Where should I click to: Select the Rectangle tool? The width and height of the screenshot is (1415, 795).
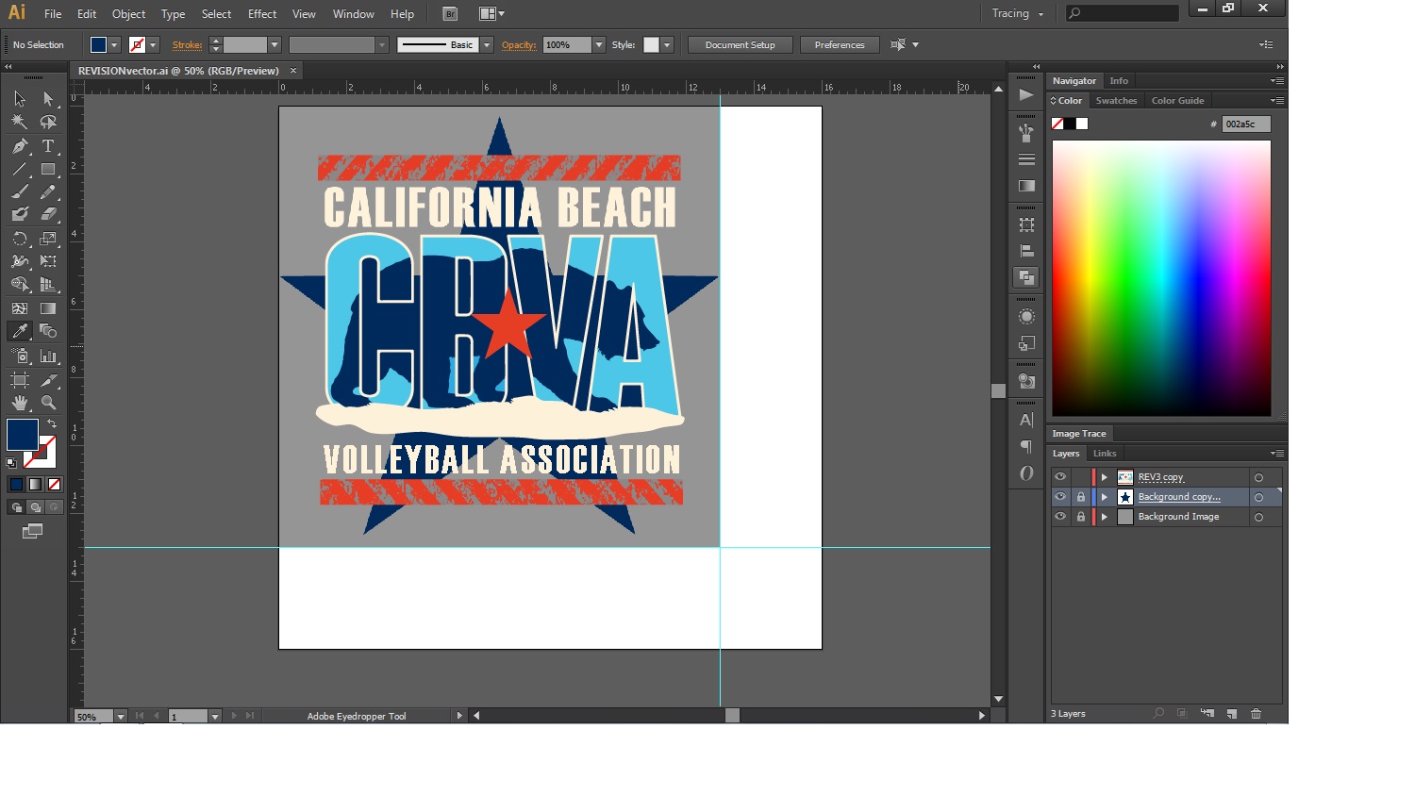pos(48,170)
